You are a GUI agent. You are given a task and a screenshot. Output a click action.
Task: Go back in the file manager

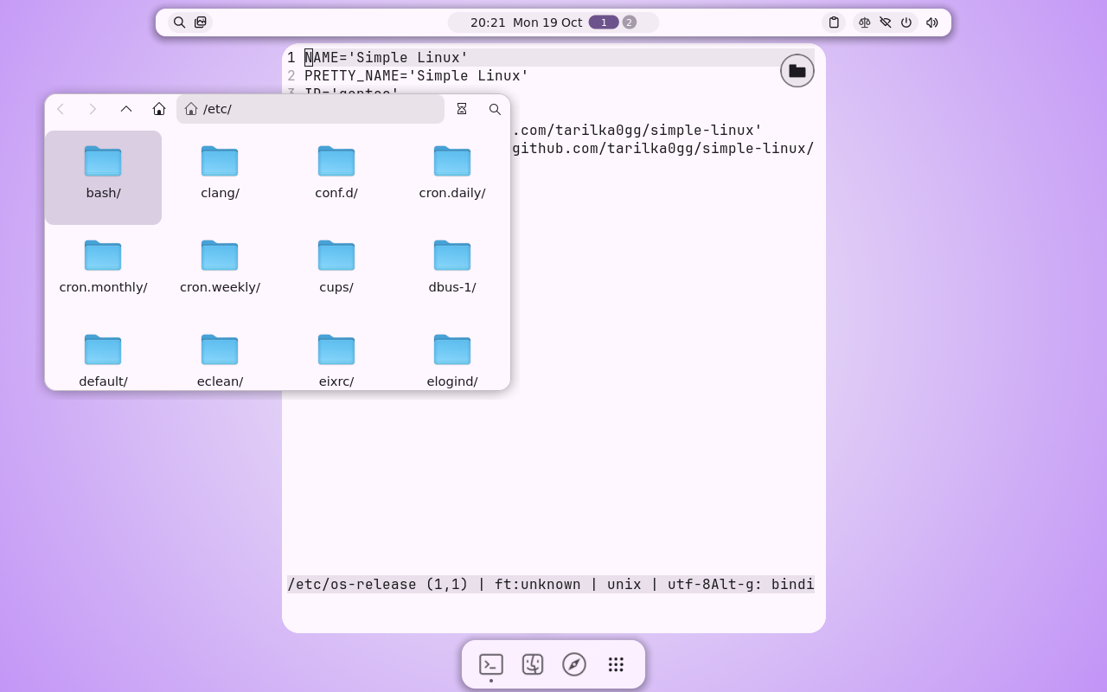61,109
